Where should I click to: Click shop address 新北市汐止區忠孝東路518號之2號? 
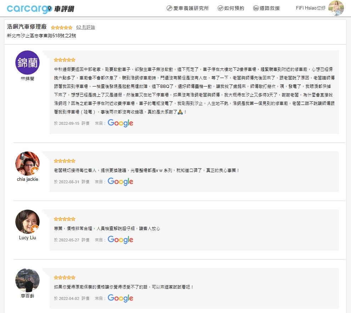(x=41, y=35)
